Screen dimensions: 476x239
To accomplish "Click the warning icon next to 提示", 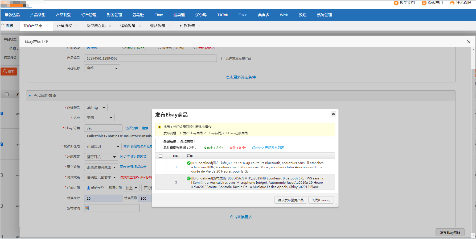I will 159,127.
